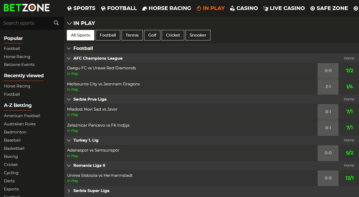
Task: Click the Safe Zone circle icon
Action: [312, 8]
